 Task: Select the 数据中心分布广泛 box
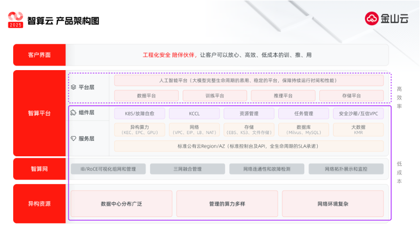click(121, 204)
